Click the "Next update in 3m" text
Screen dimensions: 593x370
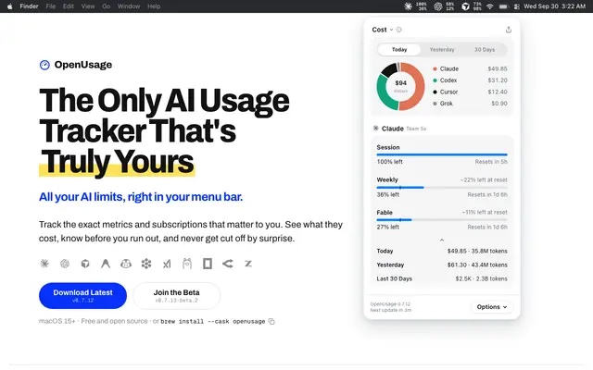point(391,310)
